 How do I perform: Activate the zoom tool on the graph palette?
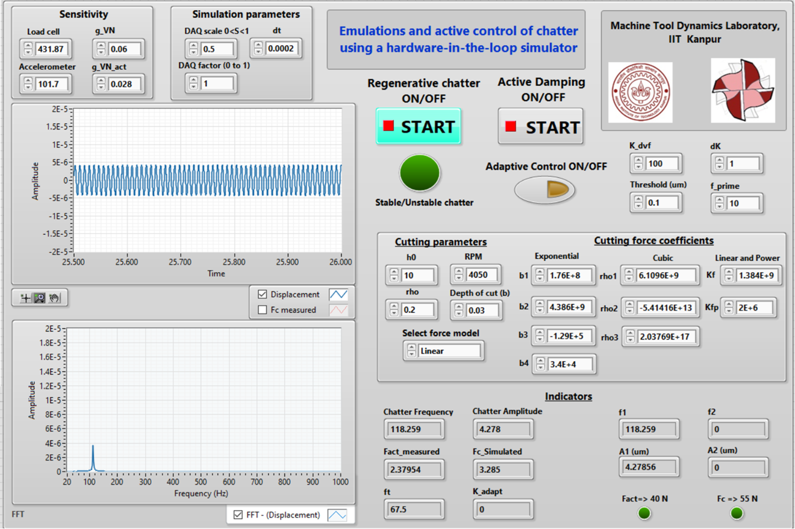click(39, 298)
